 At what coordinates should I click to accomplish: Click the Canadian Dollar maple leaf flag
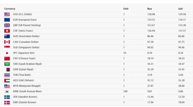[7, 42]
